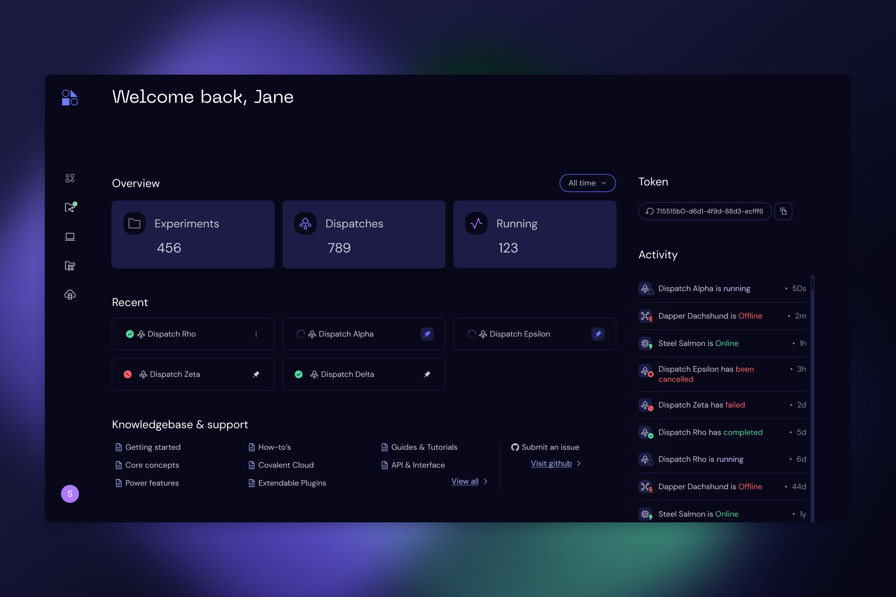The height and width of the screenshot is (597, 896).
Task: Click the token refresh icon
Action: 650,211
